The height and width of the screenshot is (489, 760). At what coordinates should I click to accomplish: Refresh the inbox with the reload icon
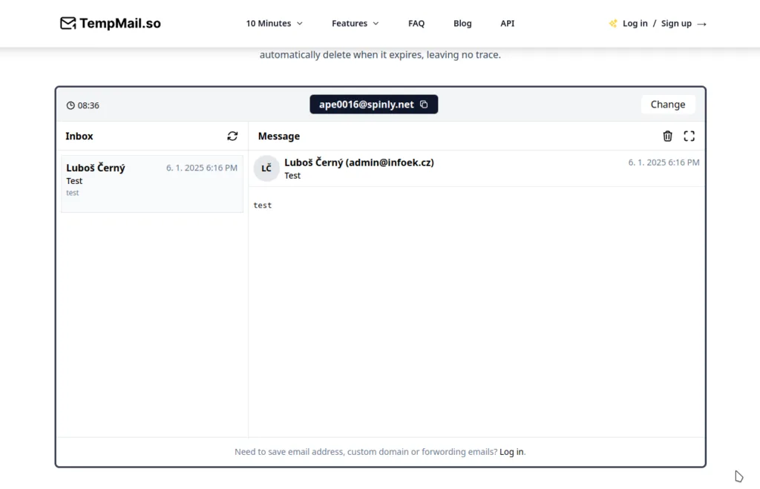(x=232, y=136)
